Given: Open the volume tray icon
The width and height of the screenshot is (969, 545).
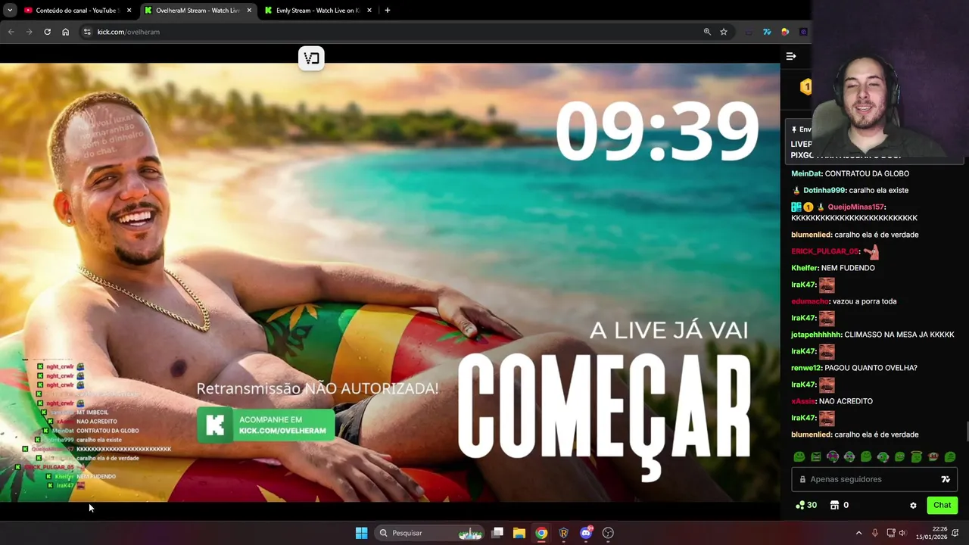Looking at the screenshot, I should [x=902, y=533].
